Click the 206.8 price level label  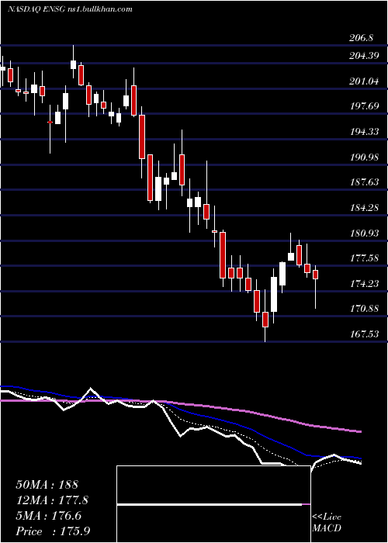[361, 38]
